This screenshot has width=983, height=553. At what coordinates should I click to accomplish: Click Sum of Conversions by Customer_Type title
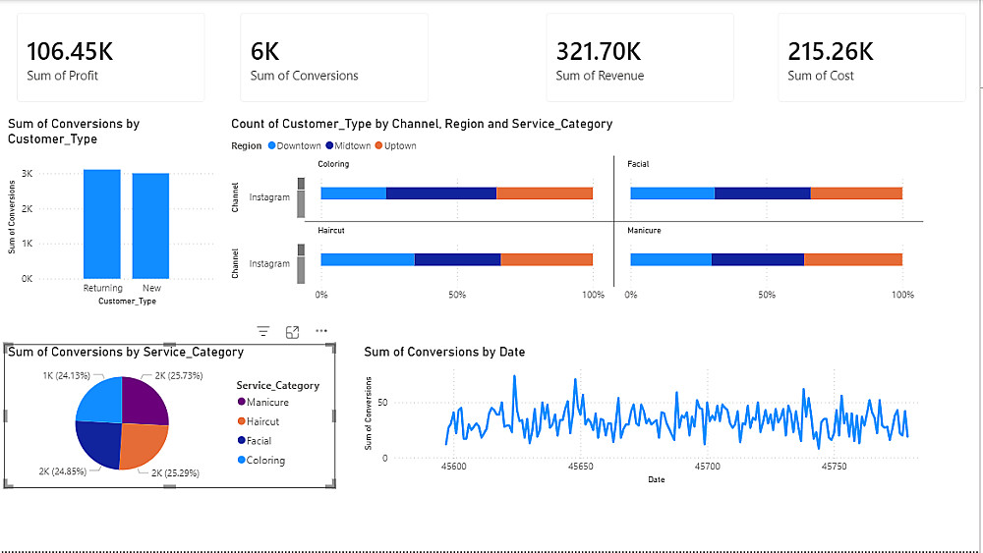(74, 132)
